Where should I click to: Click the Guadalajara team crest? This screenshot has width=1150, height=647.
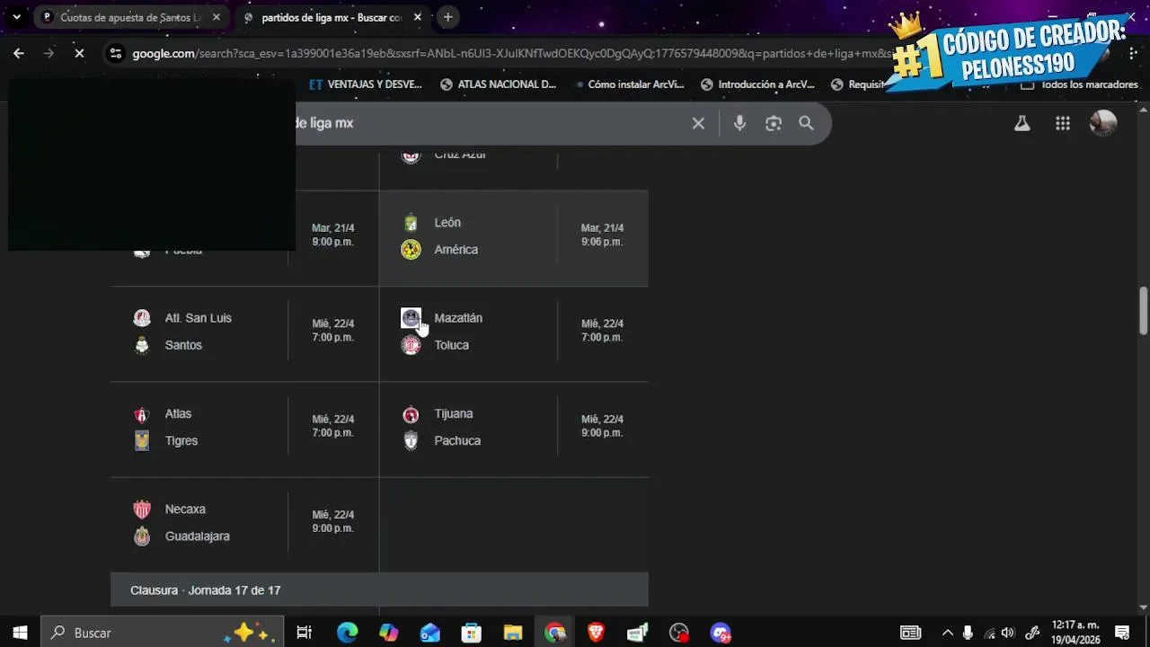click(x=142, y=536)
